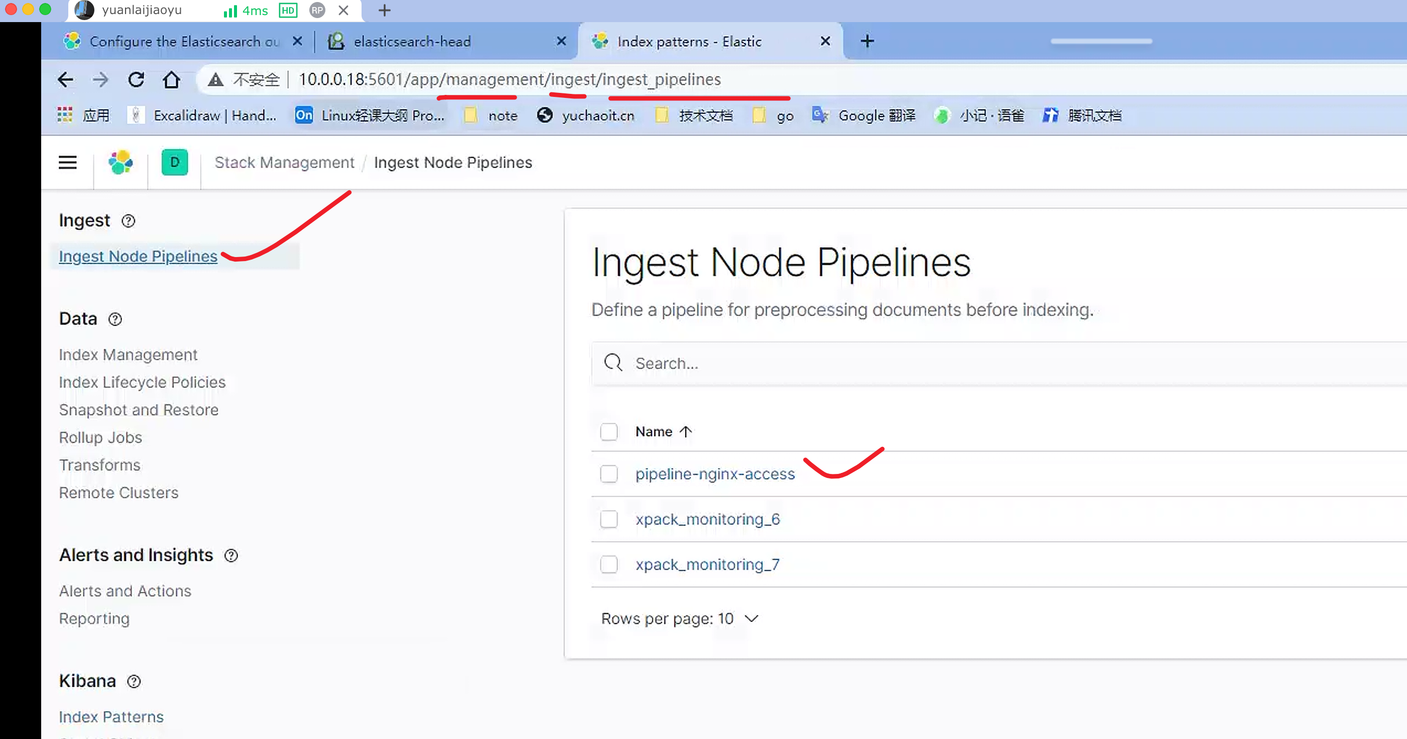Go to Index Management in sidebar
Image resolution: width=1407 pixels, height=739 pixels.
(128, 354)
